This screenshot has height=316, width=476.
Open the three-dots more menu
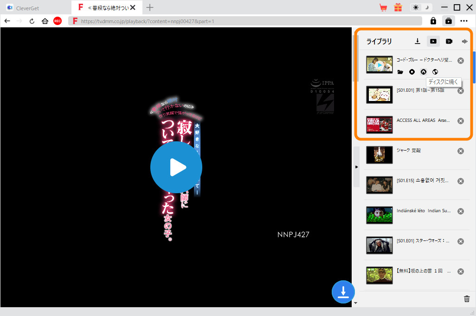coord(464,21)
